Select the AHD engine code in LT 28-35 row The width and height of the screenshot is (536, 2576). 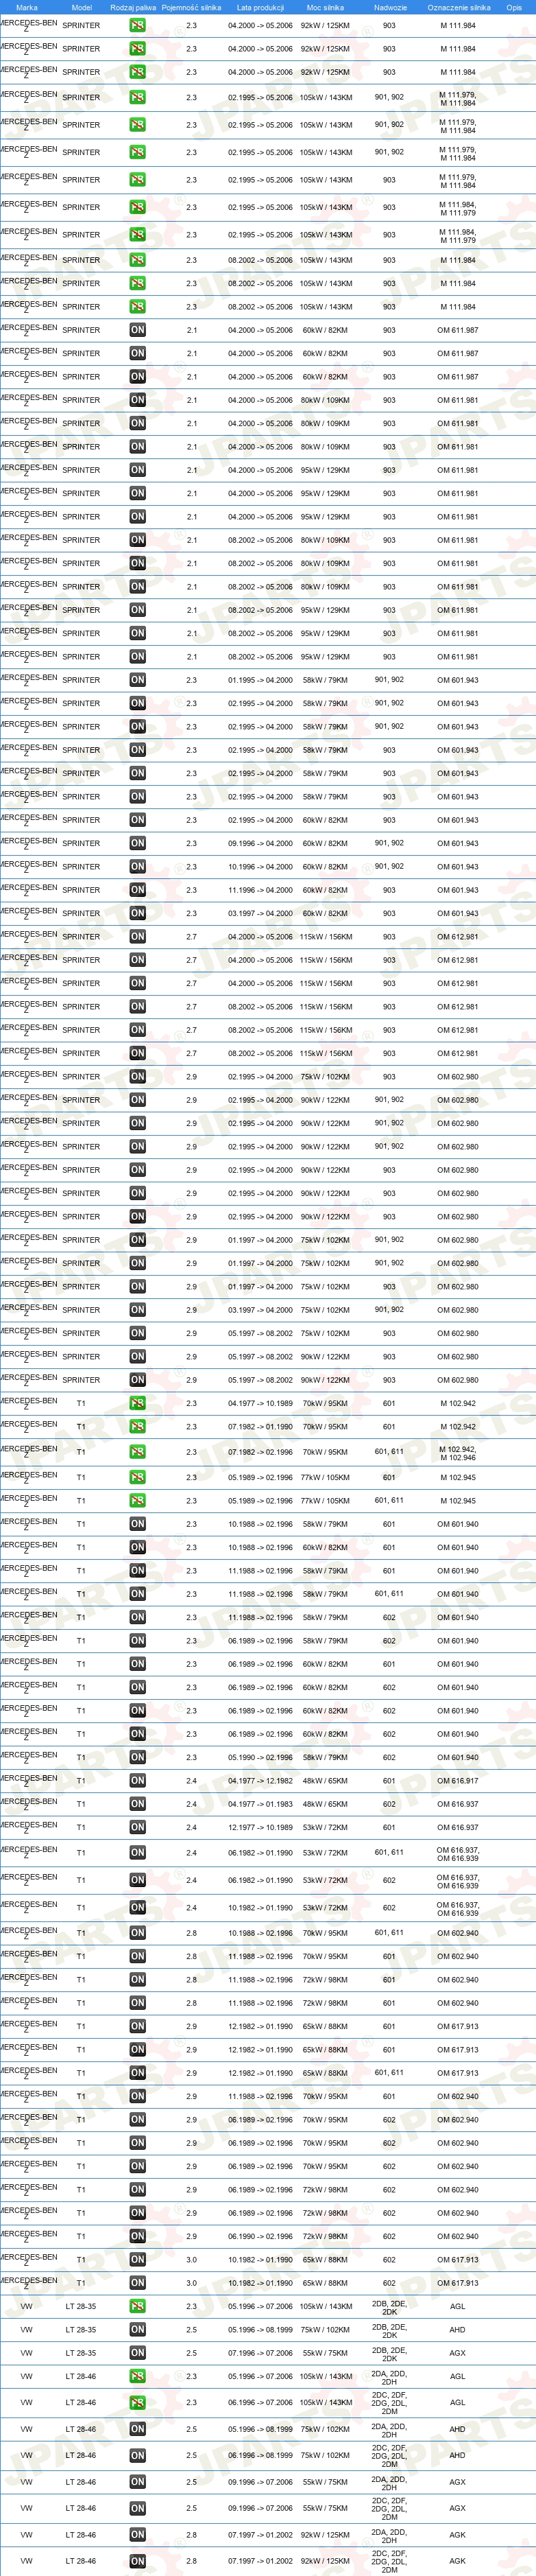[x=457, y=2329]
